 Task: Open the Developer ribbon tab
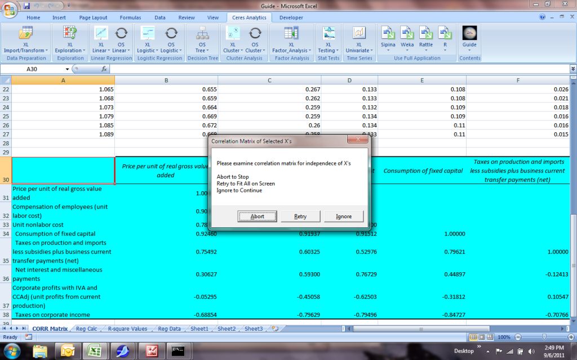pyautogui.click(x=291, y=17)
